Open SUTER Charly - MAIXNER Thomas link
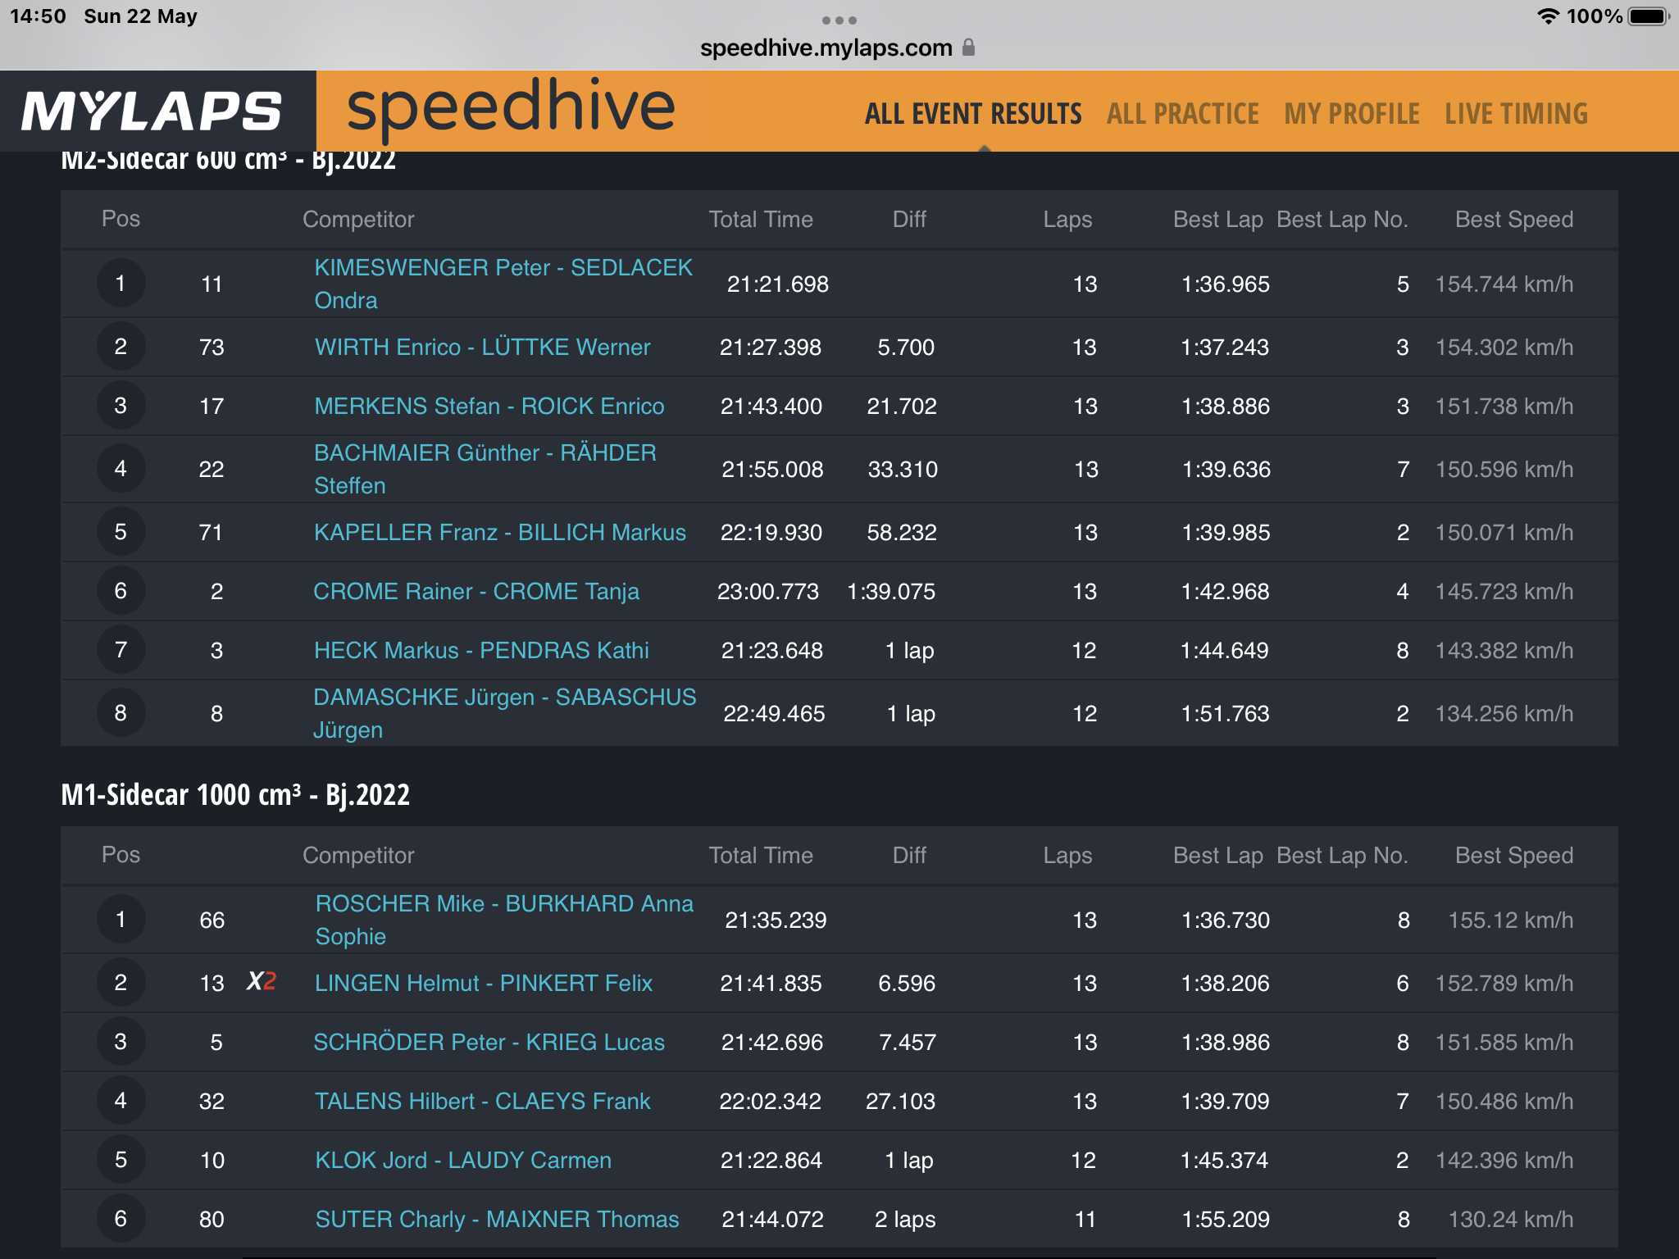 [497, 1219]
